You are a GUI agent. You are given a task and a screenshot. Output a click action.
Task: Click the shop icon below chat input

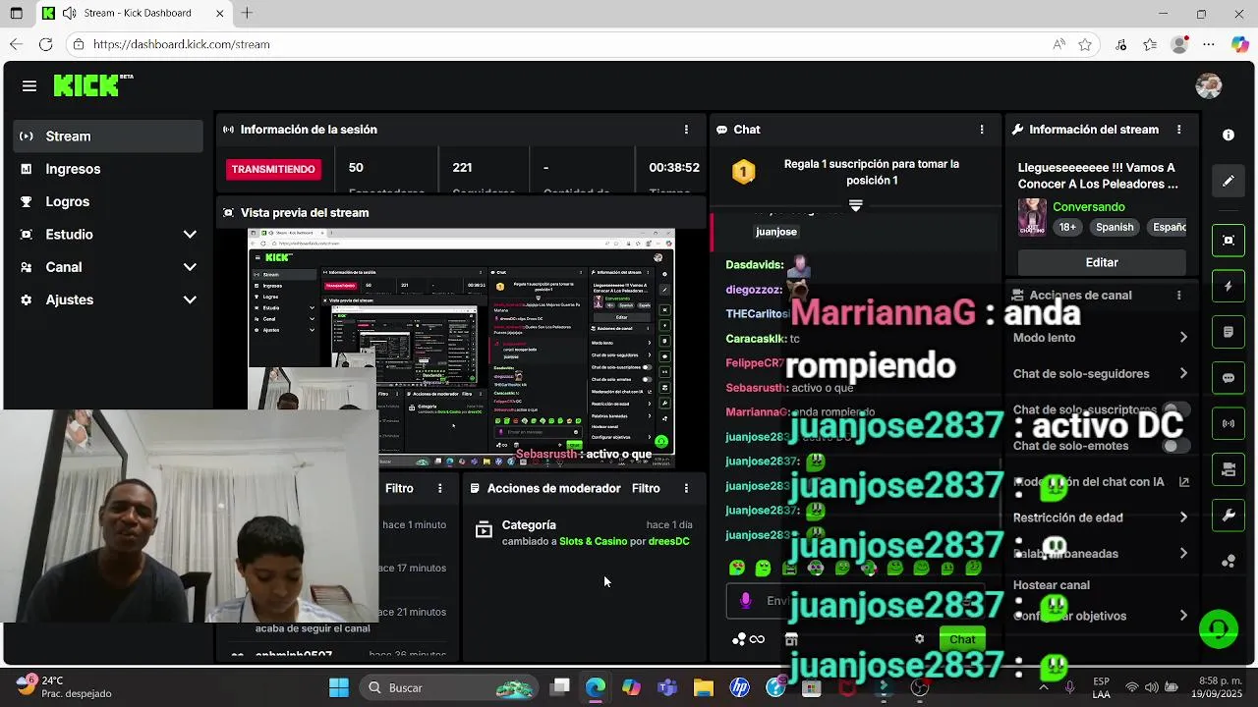click(791, 639)
